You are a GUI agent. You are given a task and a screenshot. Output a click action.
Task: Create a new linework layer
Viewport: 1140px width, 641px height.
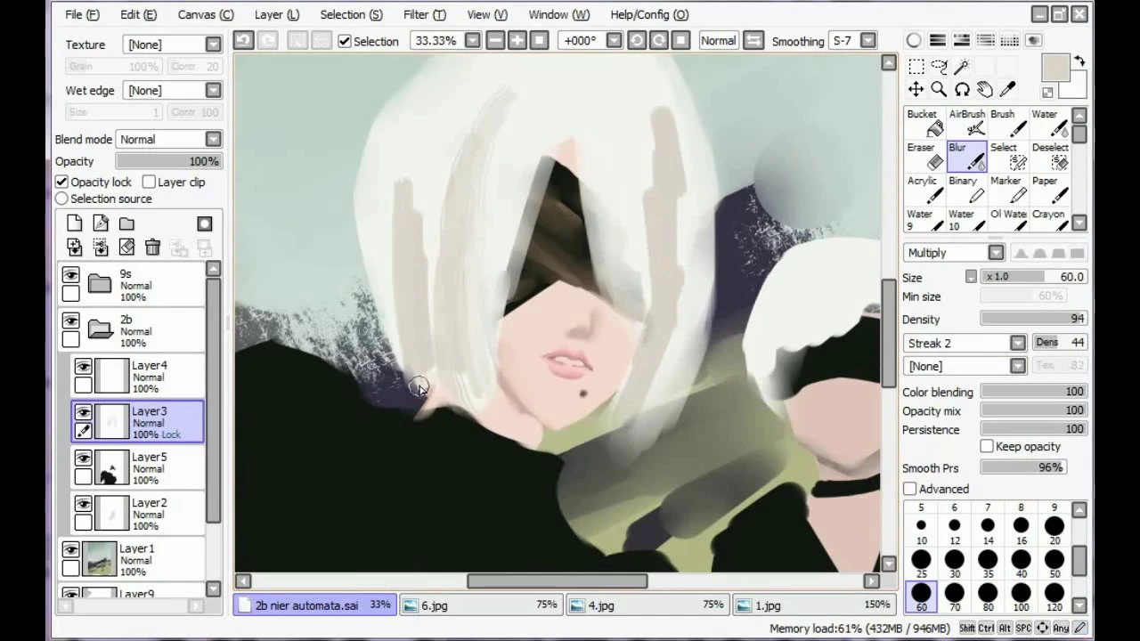point(101,223)
